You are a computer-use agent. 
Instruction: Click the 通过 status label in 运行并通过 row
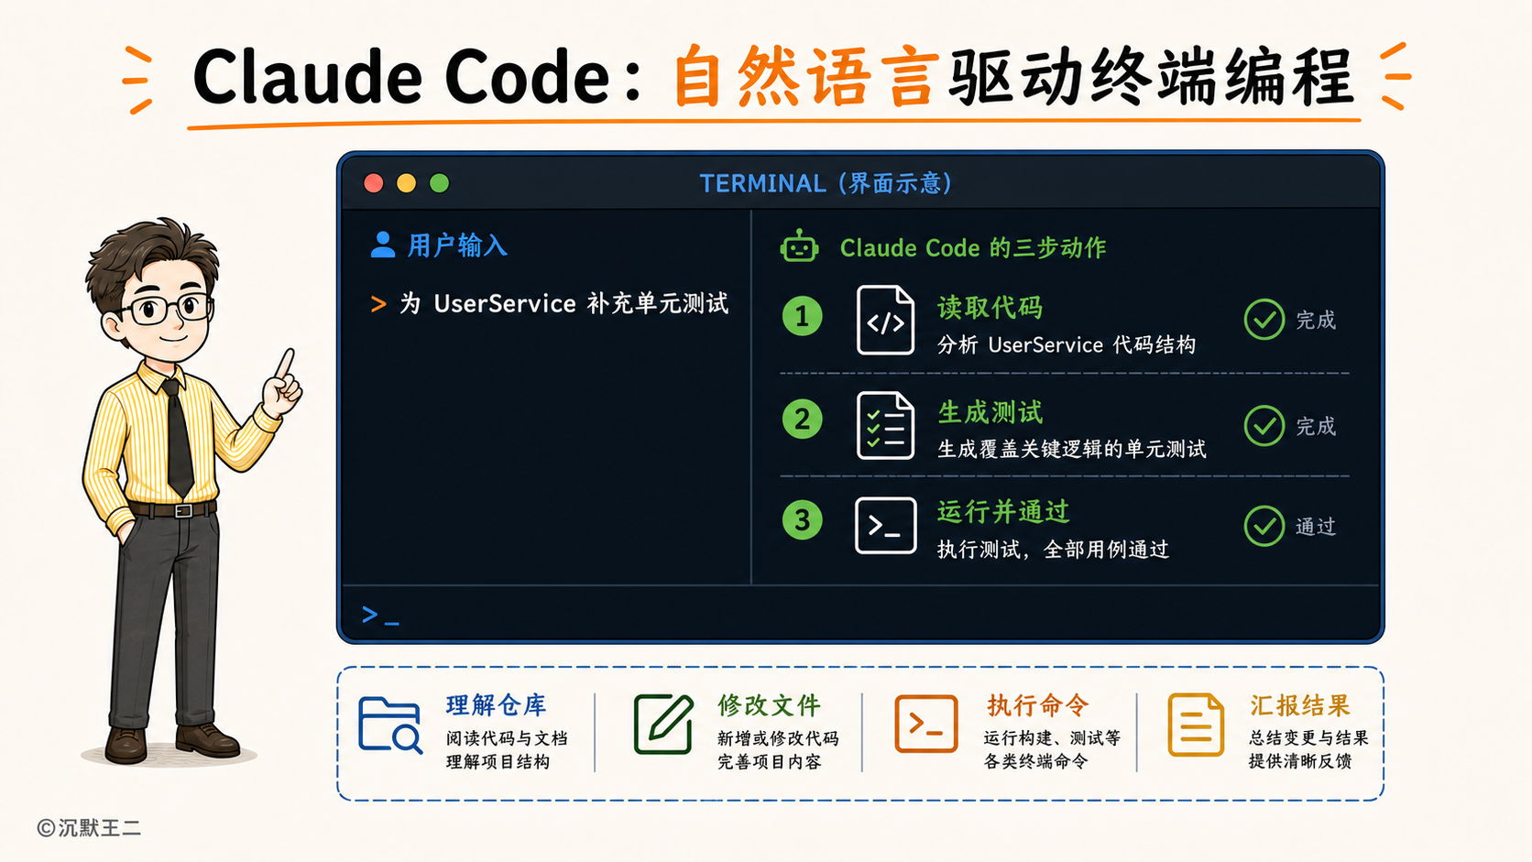pos(1316,527)
